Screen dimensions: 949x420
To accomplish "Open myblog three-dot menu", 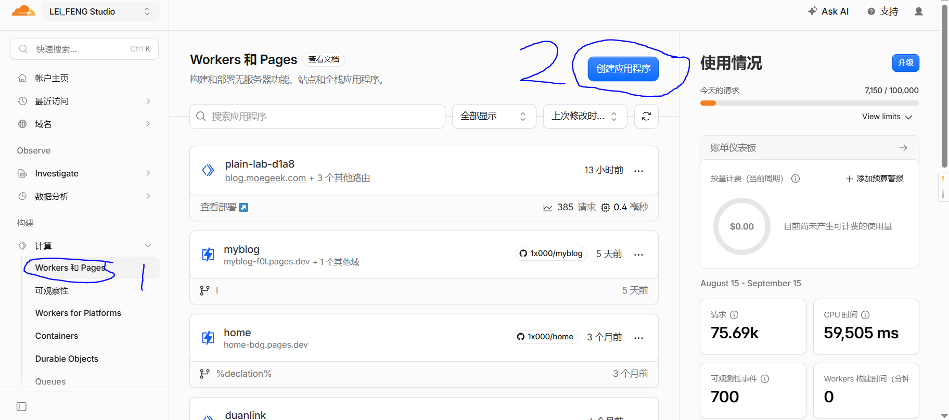I will [638, 254].
